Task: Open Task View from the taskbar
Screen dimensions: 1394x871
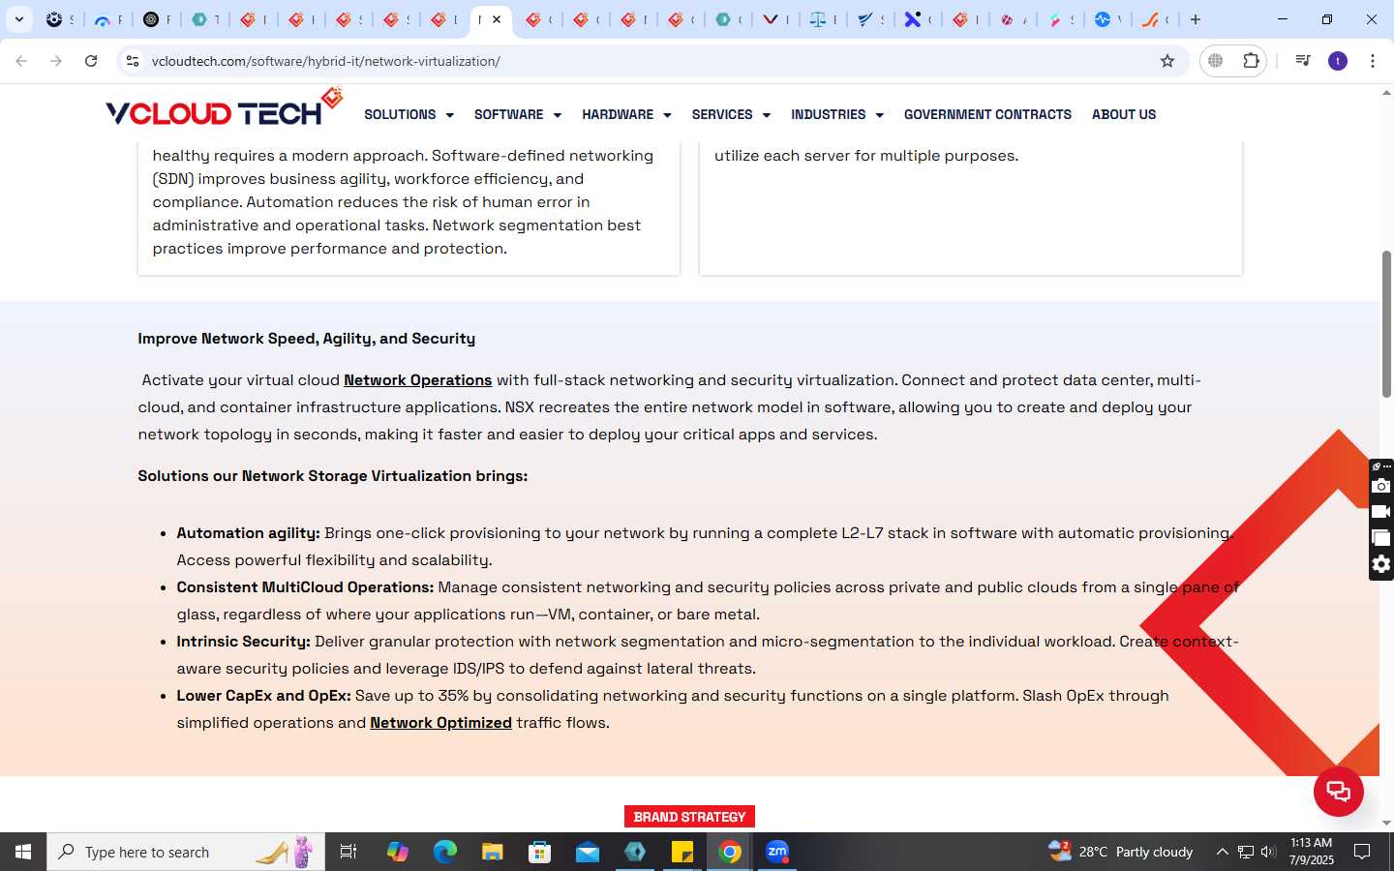Action: (348, 852)
